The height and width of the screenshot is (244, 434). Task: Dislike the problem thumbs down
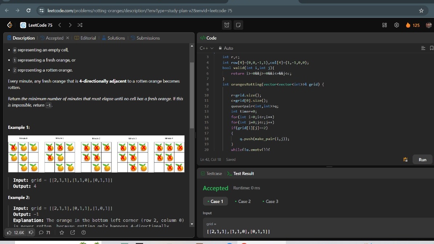click(31, 233)
